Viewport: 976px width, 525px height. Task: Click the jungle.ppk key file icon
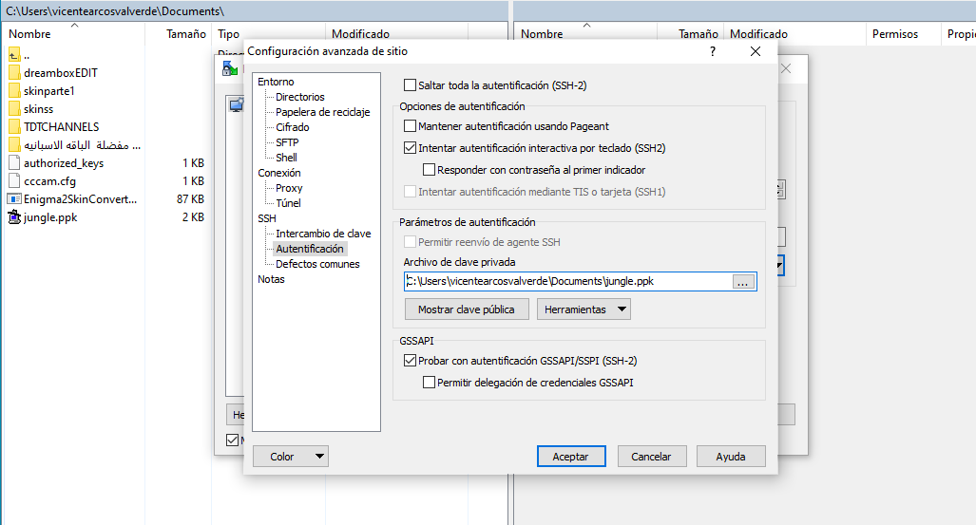(x=13, y=217)
